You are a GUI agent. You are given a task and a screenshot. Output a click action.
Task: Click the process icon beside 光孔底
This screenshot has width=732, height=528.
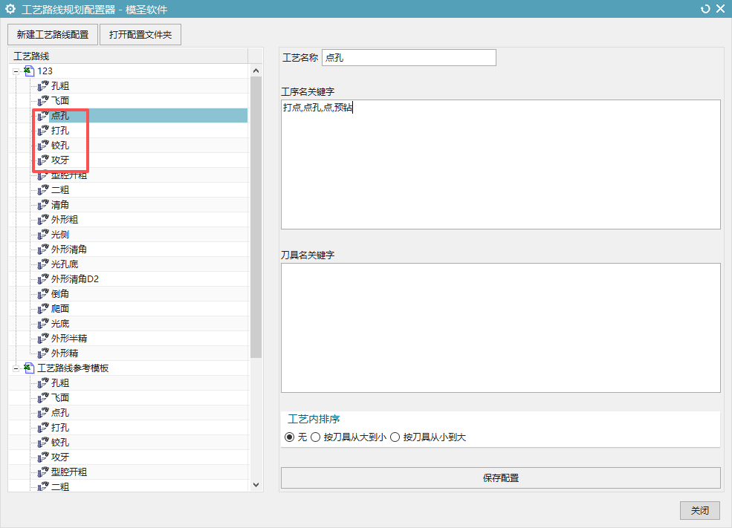[43, 264]
